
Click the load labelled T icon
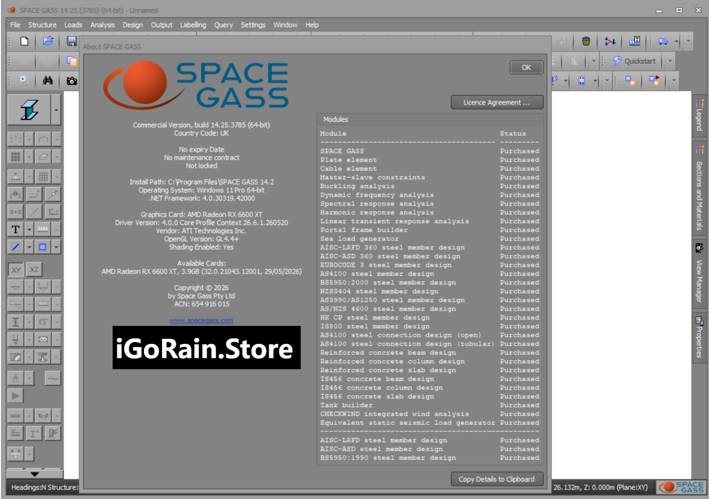635,41
